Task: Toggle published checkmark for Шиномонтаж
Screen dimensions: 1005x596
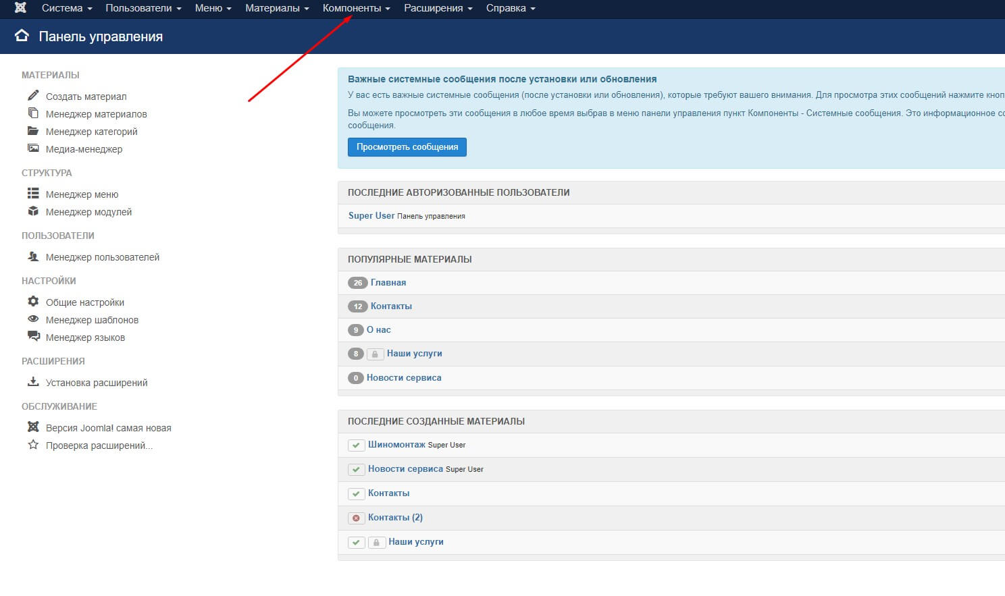Action: tap(356, 445)
